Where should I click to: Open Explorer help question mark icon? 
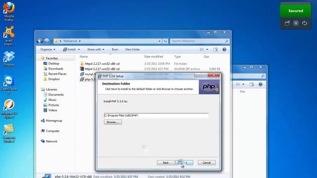point(224,49)
